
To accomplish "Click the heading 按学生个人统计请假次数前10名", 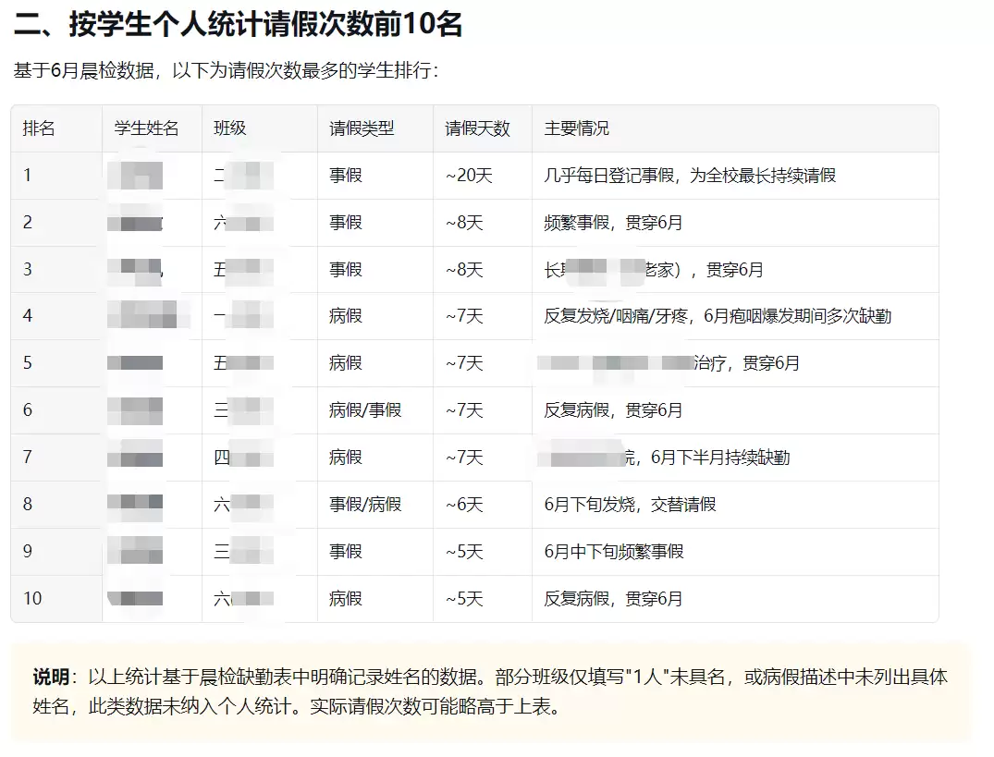I will (x=265, y=24).
